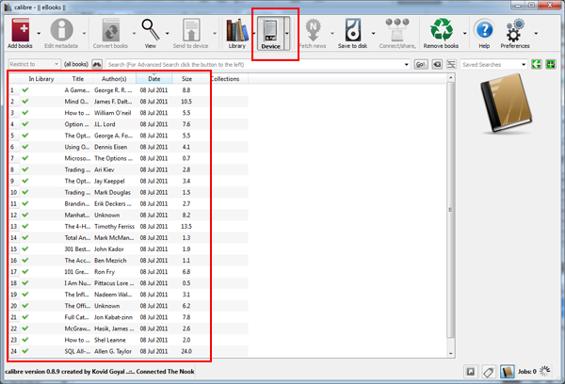Viewport: 565px width, 384px height.
Task: Toggle search highlighting icon next to reset
Action: pos(451,65)
